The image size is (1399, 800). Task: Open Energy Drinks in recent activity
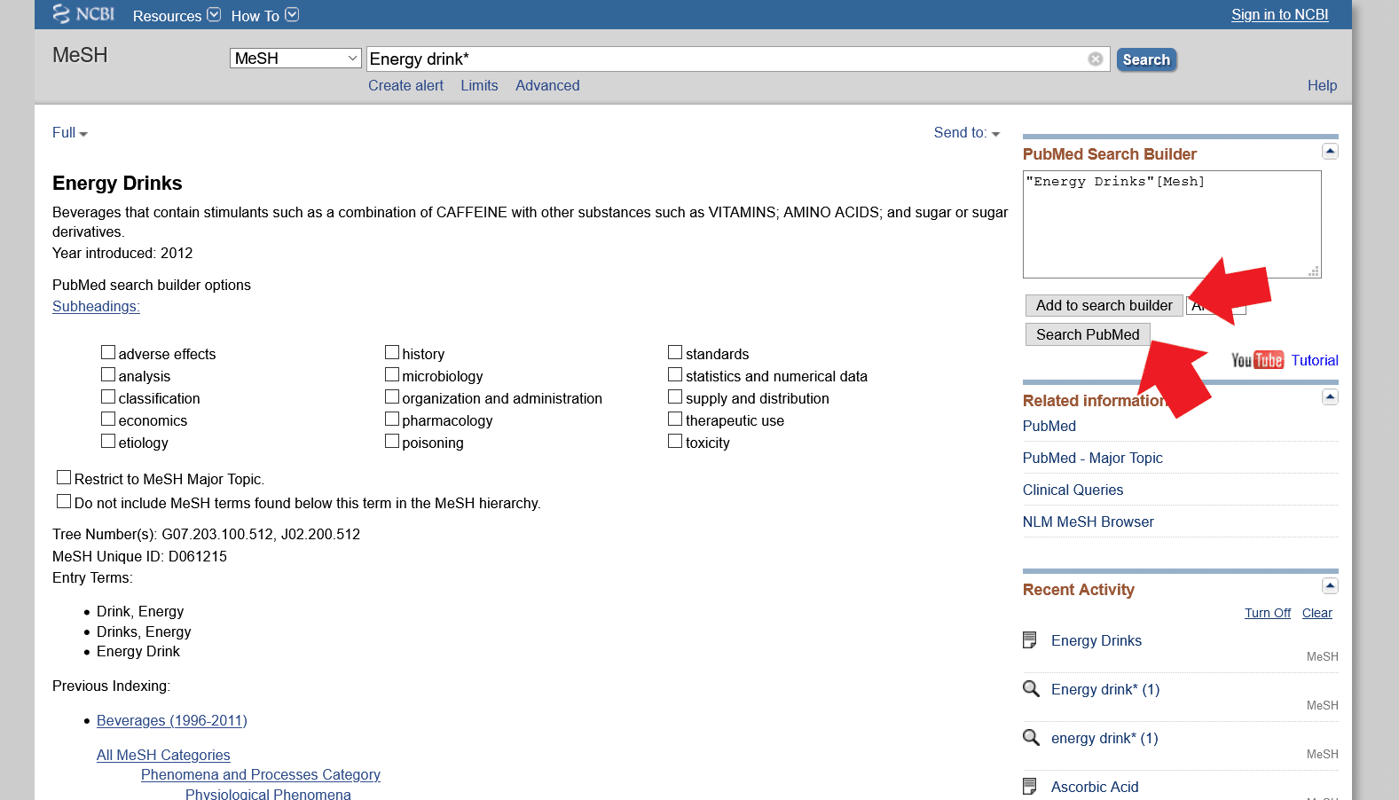(1096, 640)
